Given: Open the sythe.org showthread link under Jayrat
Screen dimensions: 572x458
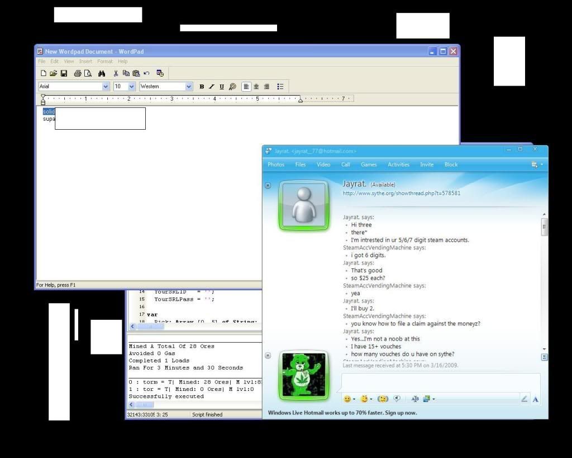Looking at the screenshot, I should 401,193.
